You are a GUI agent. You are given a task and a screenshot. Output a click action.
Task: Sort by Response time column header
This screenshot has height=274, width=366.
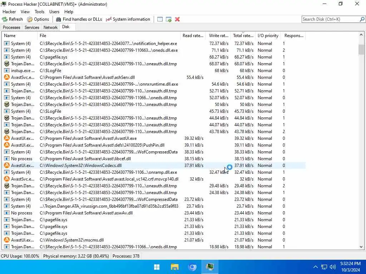(293, 36)
